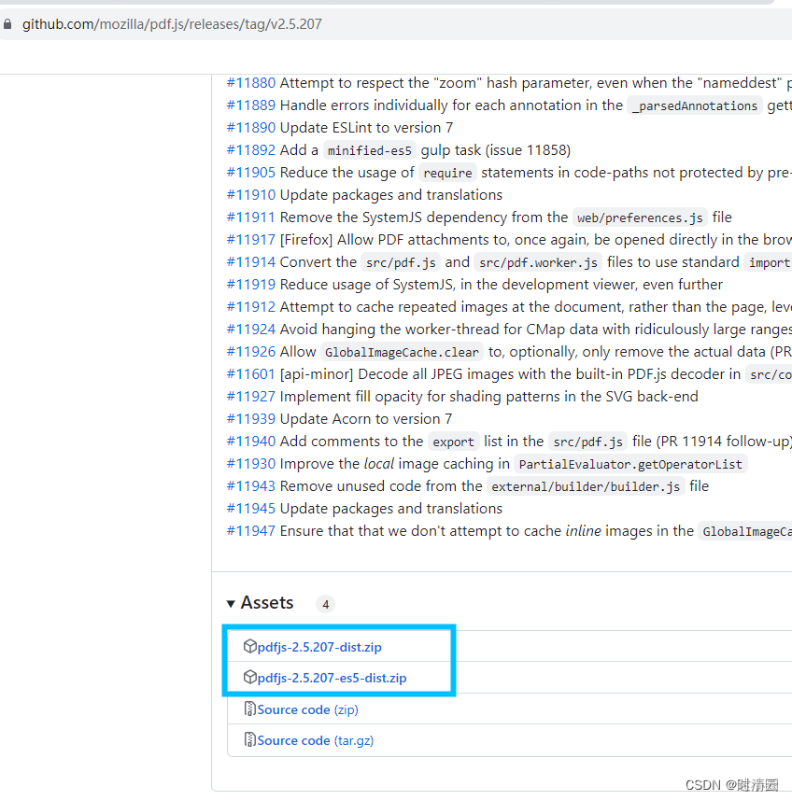Click the export code label
The width and height of the screenshot is (792, 800).
point(454,442)
